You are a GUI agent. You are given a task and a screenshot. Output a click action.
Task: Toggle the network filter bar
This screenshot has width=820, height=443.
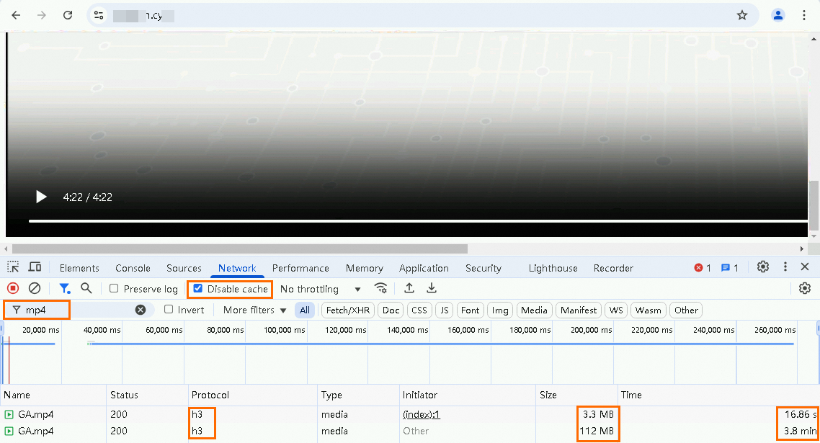click(64, 288)
